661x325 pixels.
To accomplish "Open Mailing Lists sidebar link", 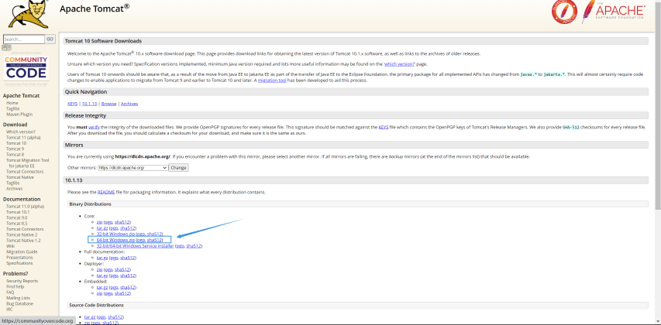I will click(x=18, y=298).
